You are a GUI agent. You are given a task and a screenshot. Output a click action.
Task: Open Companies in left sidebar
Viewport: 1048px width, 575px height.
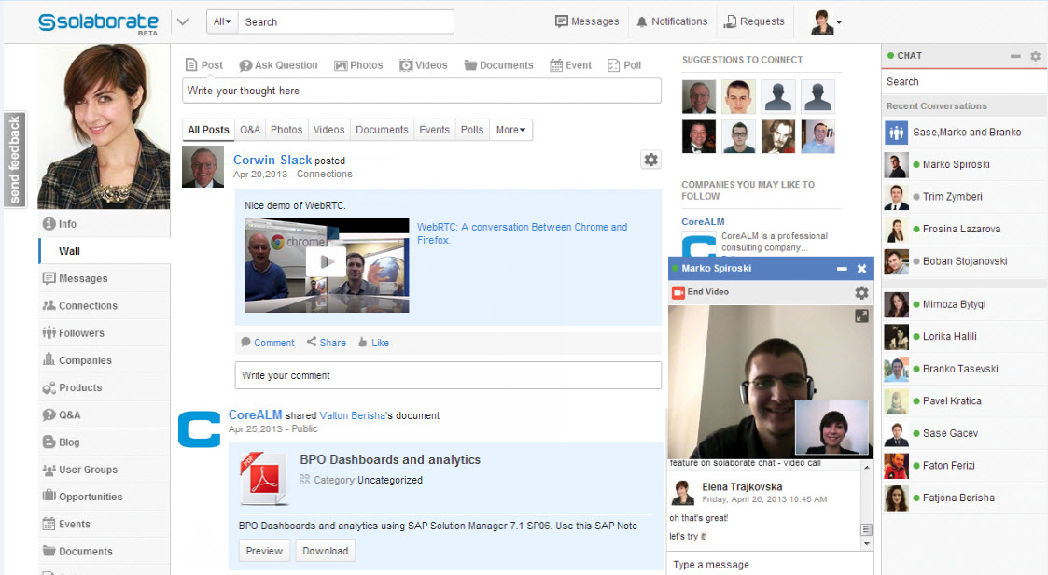point(105,360)
